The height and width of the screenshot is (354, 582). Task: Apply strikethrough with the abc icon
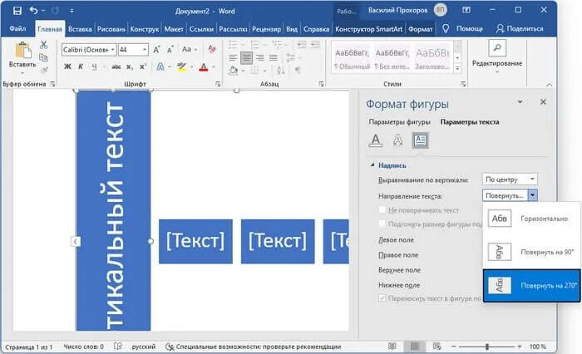pyautogui.click(x=116, y=66)
